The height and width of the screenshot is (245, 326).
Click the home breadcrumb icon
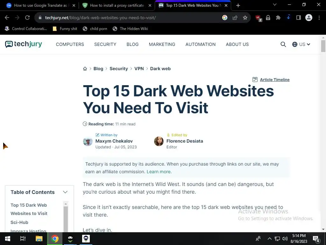(x=85, y=69)
